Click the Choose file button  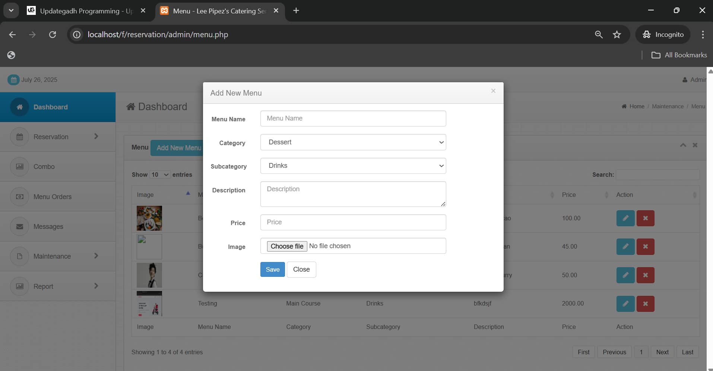[286, 246]
